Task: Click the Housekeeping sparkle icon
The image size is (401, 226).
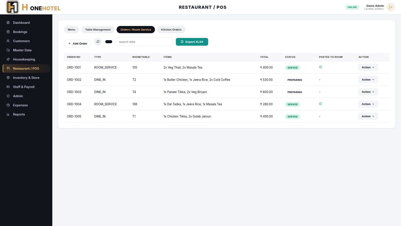Action: click(8, 59)
